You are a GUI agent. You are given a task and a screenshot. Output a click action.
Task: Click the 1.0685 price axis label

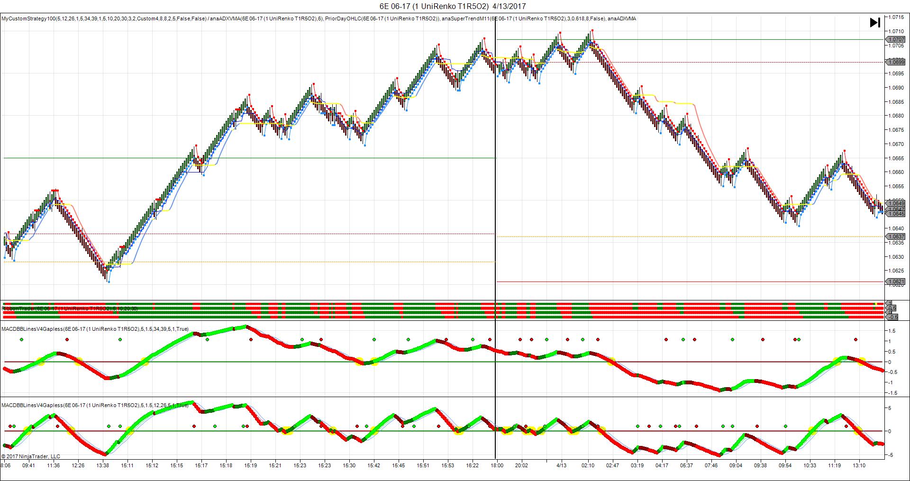click(x=896, y=102)
